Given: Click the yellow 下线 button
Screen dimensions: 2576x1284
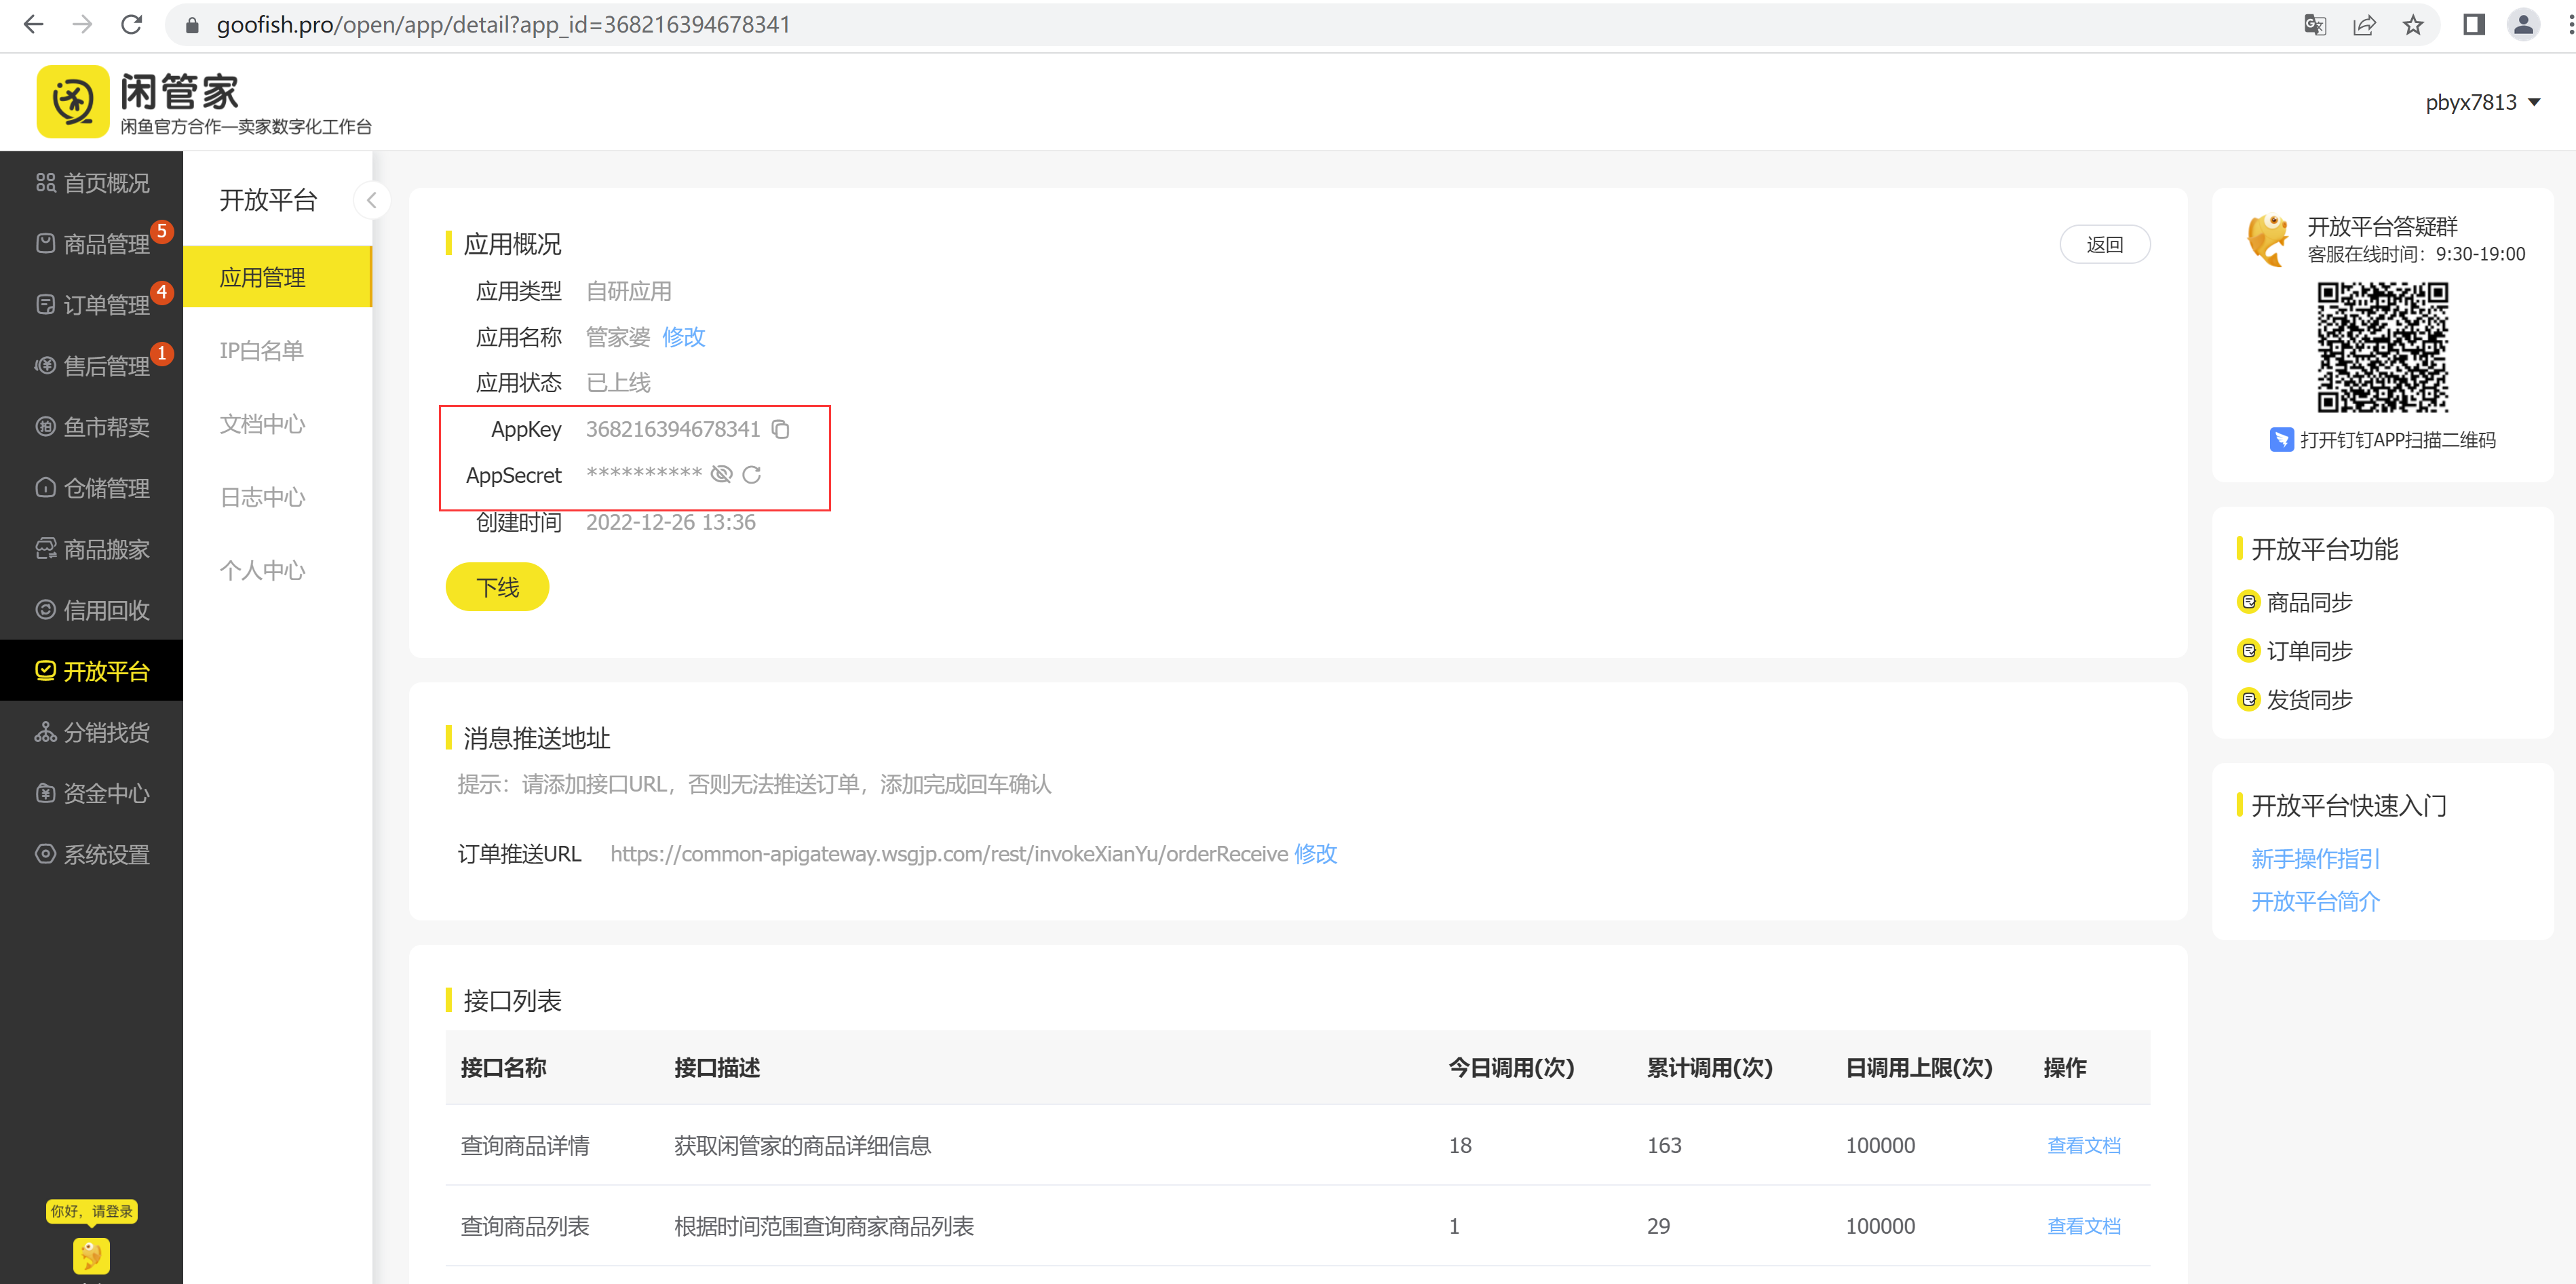Looking at the screenshot, I should [x=497, y=587].
